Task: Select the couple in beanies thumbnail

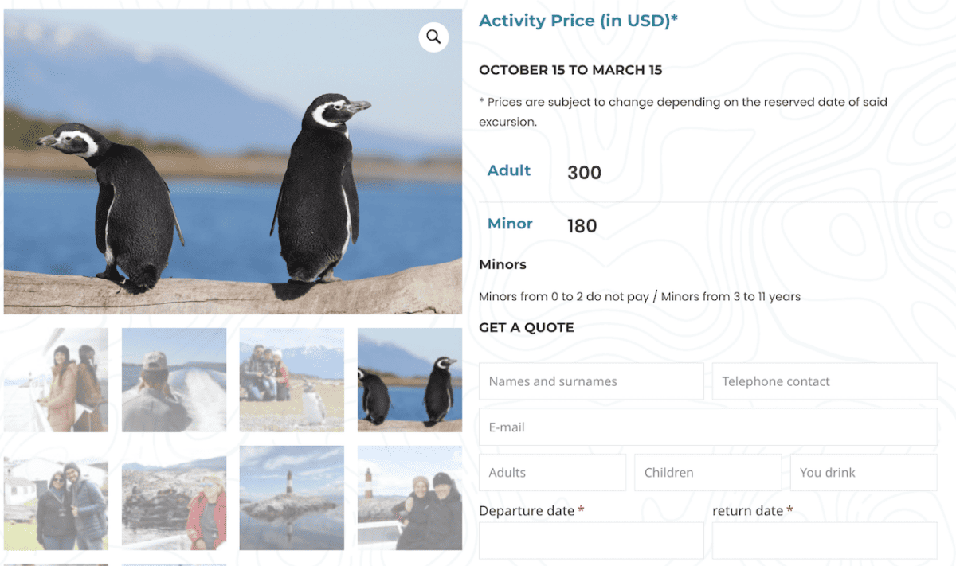Action: pos(409,498)
